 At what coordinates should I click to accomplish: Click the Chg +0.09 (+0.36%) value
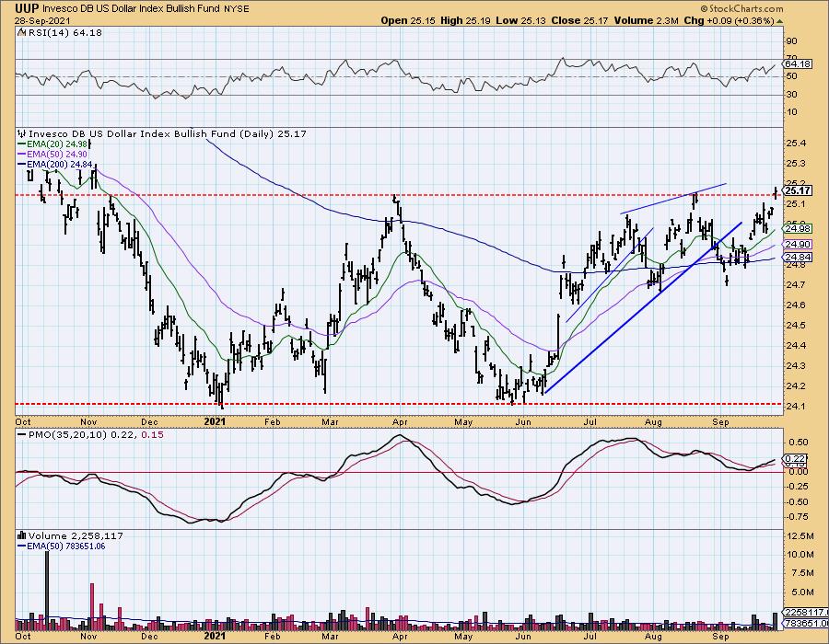729,20
